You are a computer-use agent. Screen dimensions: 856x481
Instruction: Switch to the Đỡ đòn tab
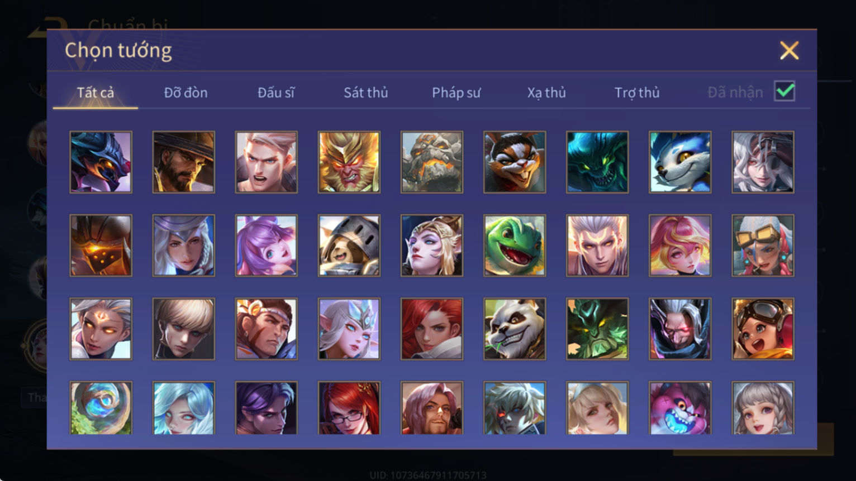point(186,93)
